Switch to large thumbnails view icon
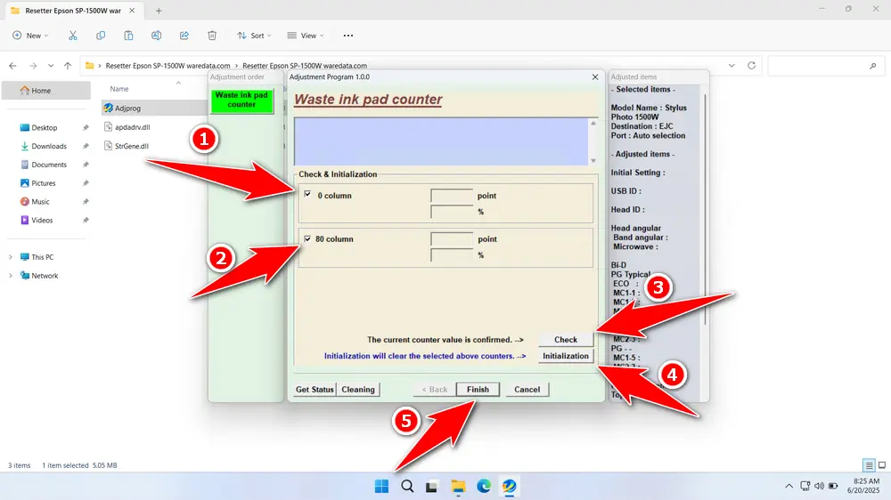891x500 pixels. [882, 465]
